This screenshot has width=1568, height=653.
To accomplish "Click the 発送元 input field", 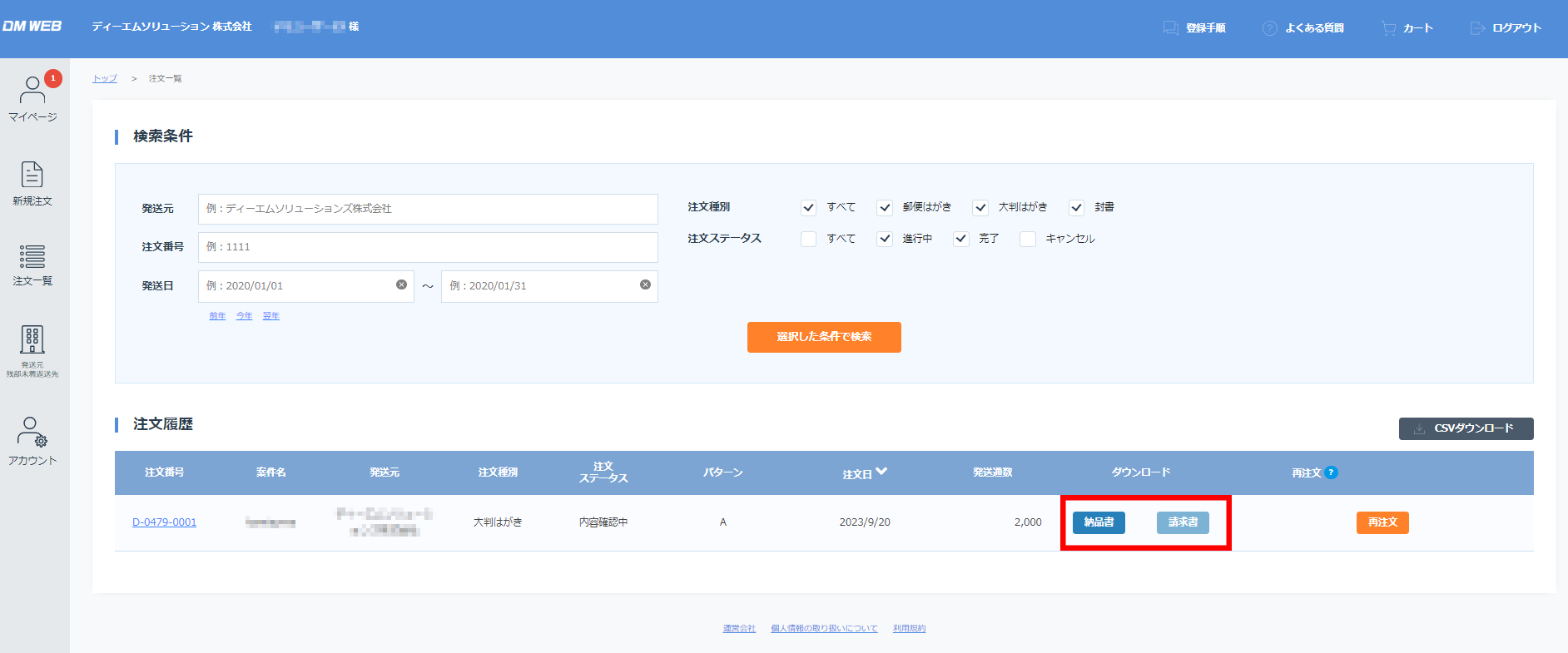I will [428, 209].
